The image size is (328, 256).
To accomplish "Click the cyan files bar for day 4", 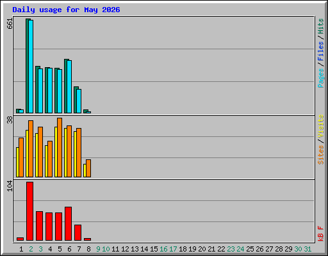I will (50, 91).
